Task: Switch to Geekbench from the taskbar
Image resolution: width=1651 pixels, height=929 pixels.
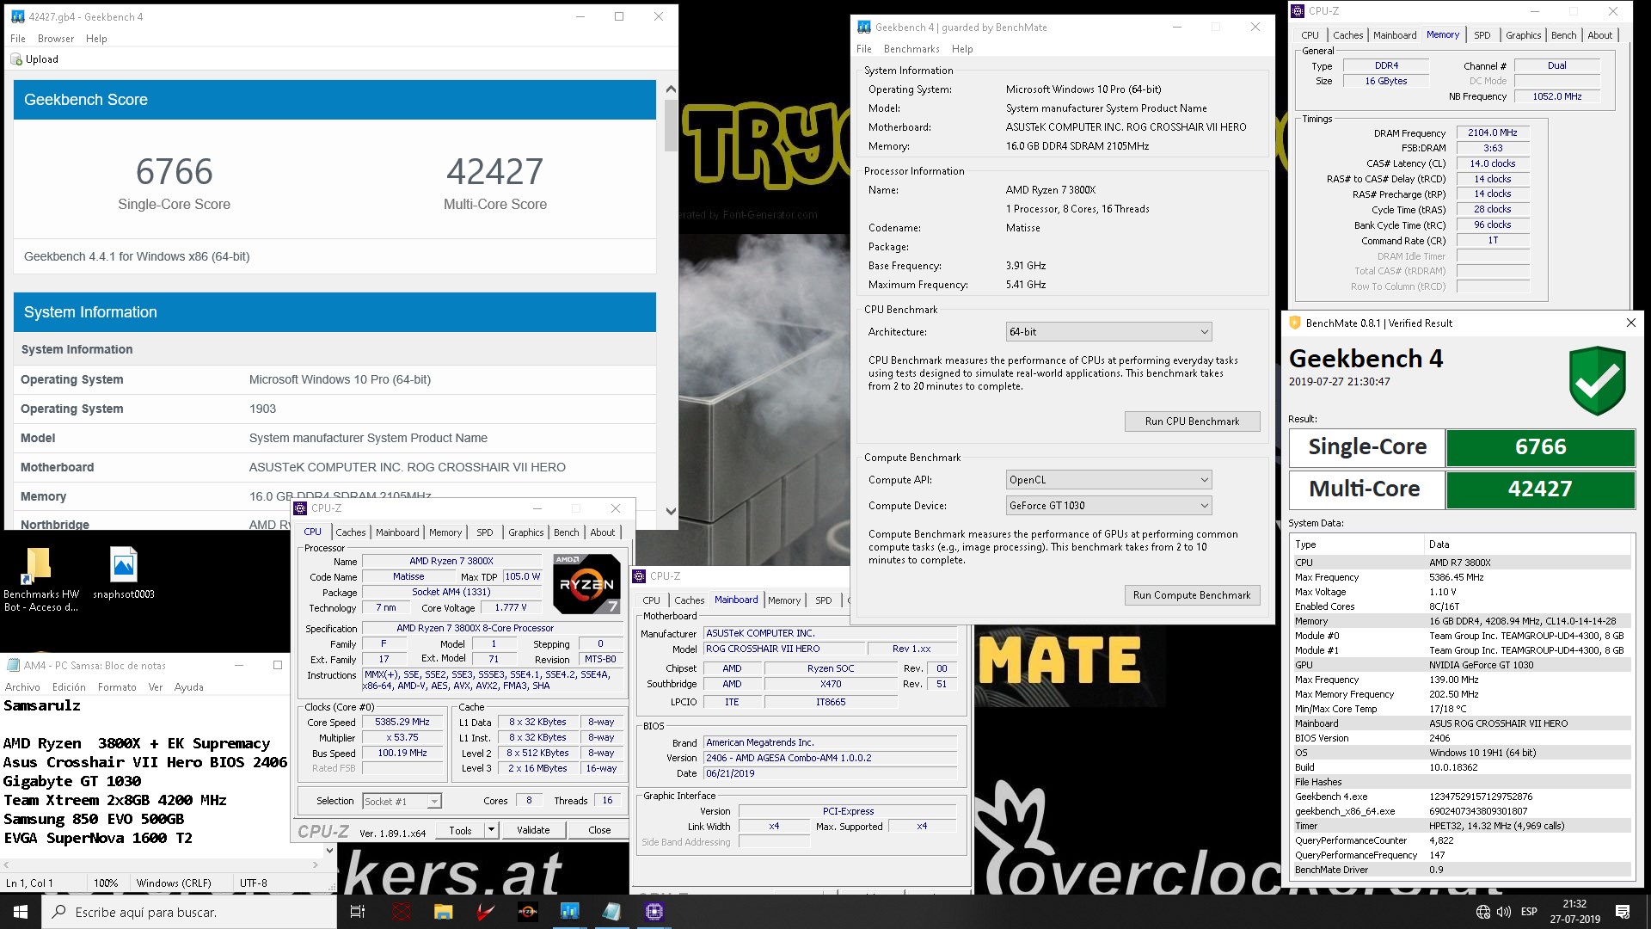Action: coord(569,912)
